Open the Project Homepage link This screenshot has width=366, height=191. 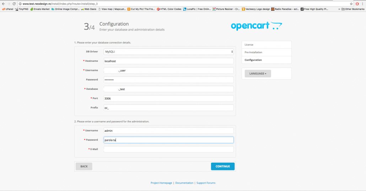(x=161, y=183)
